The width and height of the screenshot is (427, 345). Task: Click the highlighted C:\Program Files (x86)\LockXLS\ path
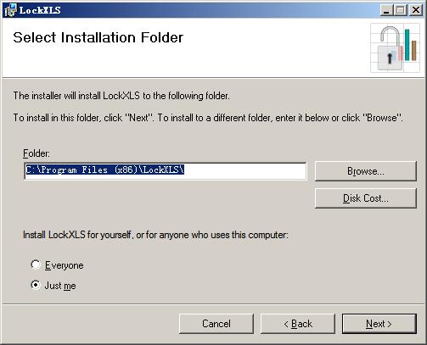(x=105, y=170)
